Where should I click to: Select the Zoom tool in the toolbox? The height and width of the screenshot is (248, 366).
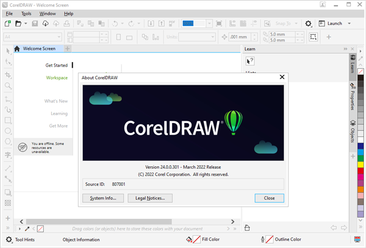click(8, 87)
